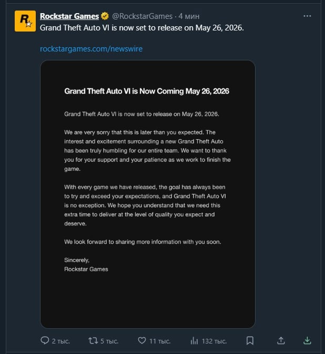Open the attached announcement image
Screen dimensions: 325x354
(148, 194)
